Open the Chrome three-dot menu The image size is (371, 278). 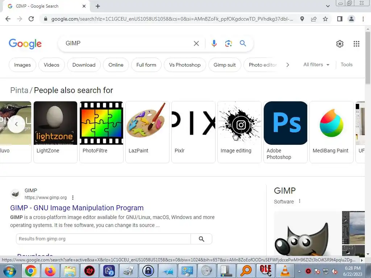click(363, 19)
